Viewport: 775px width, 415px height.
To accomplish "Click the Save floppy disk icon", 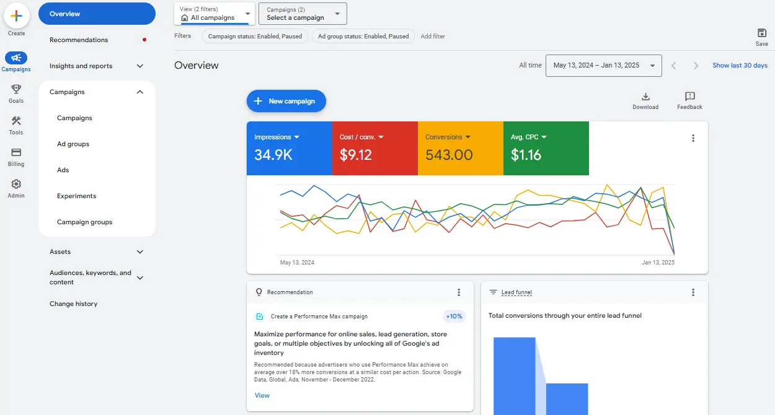I will click(x=762, y=33).
